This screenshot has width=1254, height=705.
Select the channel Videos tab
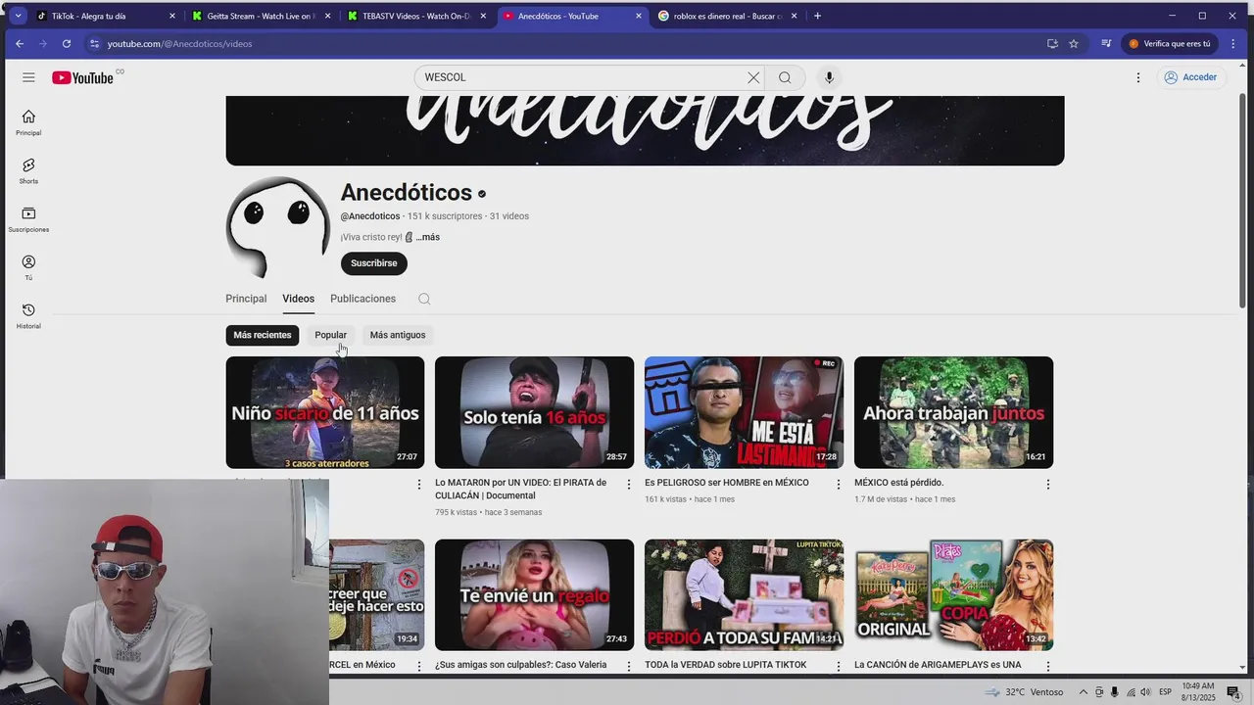click(299, 299)
